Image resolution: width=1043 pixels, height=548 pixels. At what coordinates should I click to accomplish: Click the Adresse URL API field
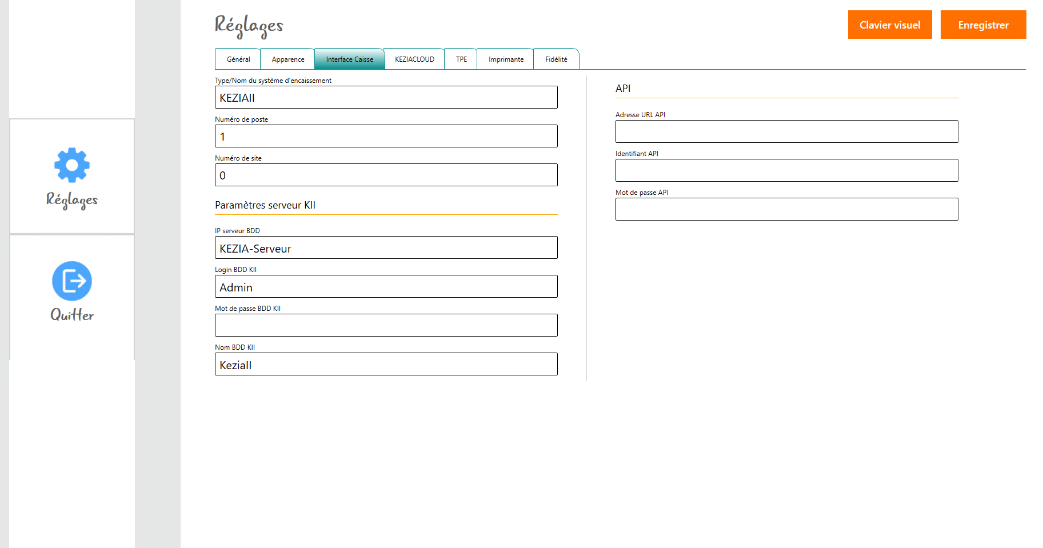pos(786,132)
